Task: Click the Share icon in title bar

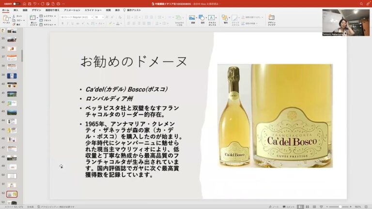Action: click(x=368, y=4)
